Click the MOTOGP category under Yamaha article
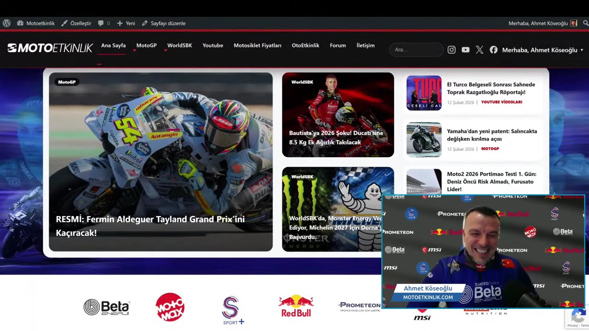This screenshot has height=331, width=589. [490, 148]
